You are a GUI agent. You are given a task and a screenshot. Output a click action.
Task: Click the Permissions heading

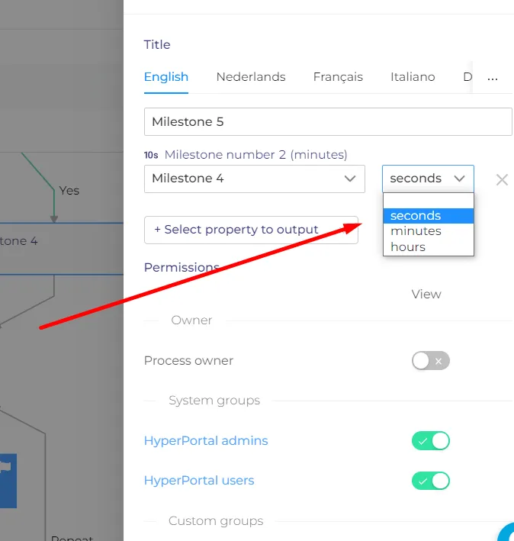(x=182, y=268)
